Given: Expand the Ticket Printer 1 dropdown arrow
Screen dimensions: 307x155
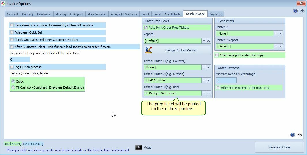Looking at the screenshot, I should coord(204,67).
